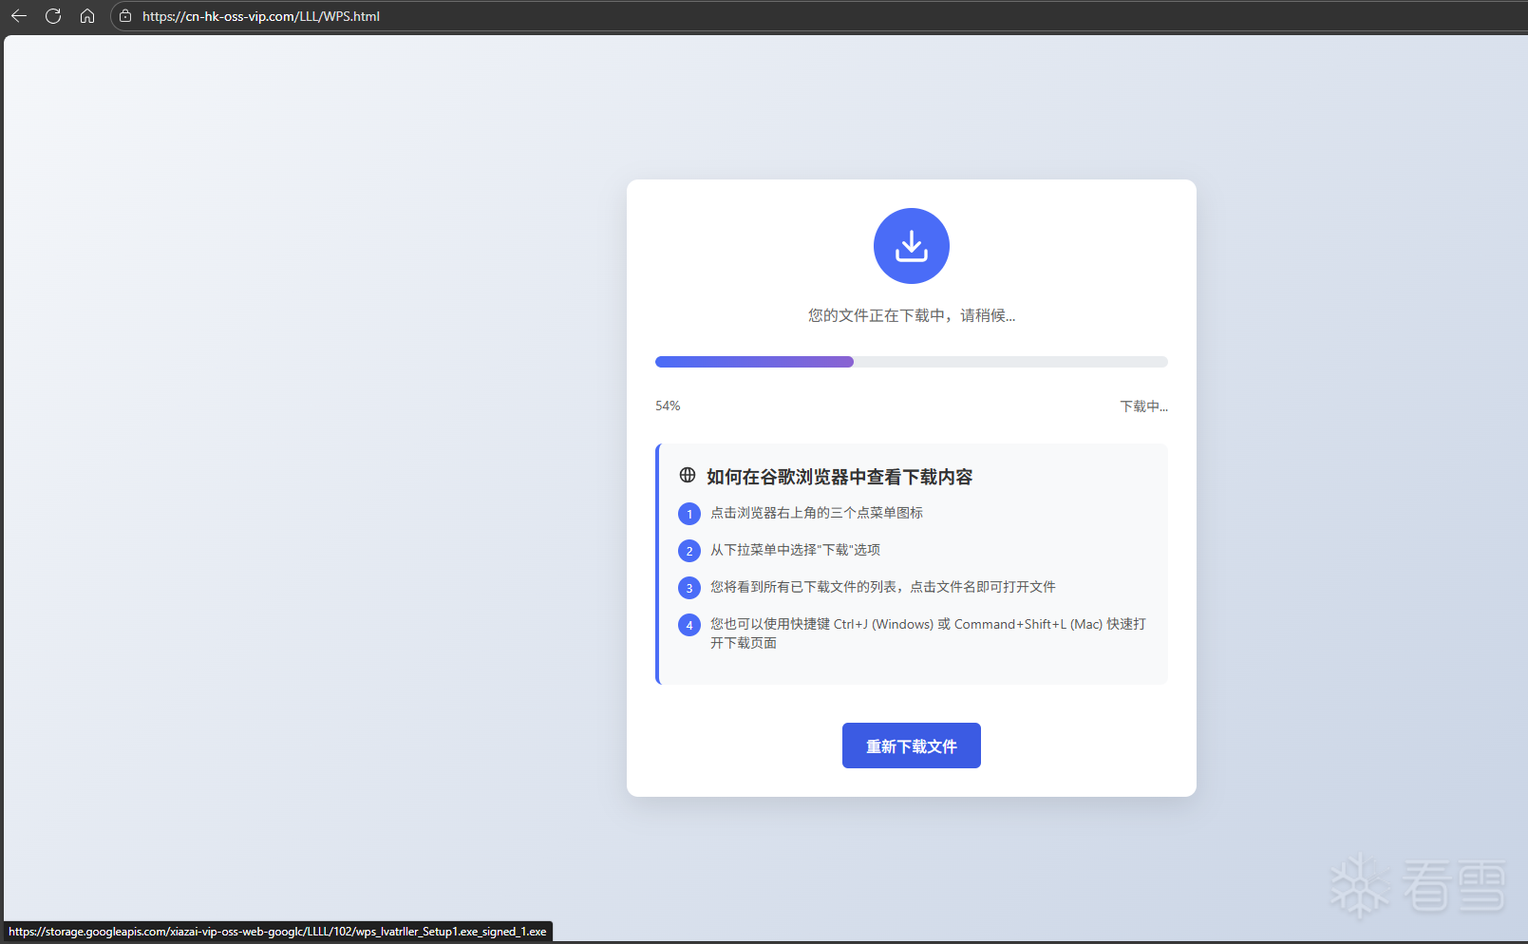
Task: Click the heading 如何在谷歌浏览器中查看下载内容
Action: coord(839,477)
